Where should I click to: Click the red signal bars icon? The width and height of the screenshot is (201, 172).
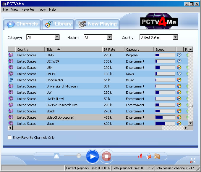tap(140, 156)
